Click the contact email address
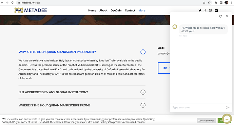 164,53
